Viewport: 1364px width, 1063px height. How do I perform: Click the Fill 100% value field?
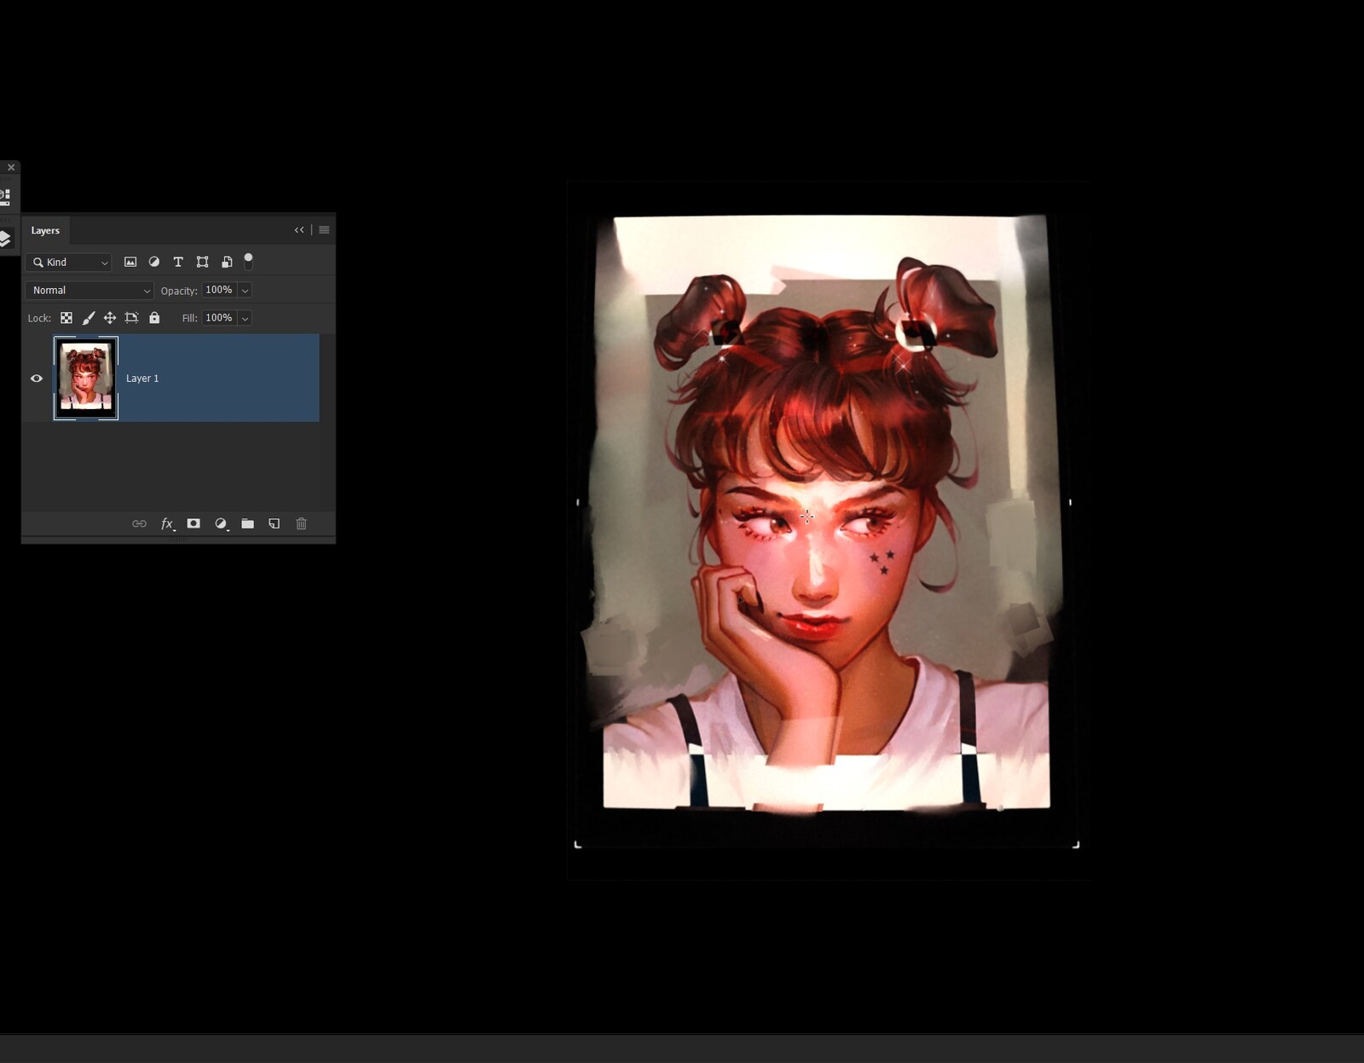pos(219,318)
